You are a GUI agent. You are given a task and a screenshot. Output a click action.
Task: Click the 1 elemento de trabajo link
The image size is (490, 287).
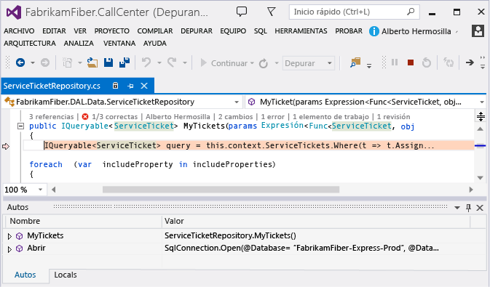pos(331,117)
